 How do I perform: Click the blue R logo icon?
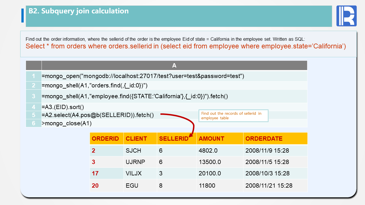tap(346, 16)
